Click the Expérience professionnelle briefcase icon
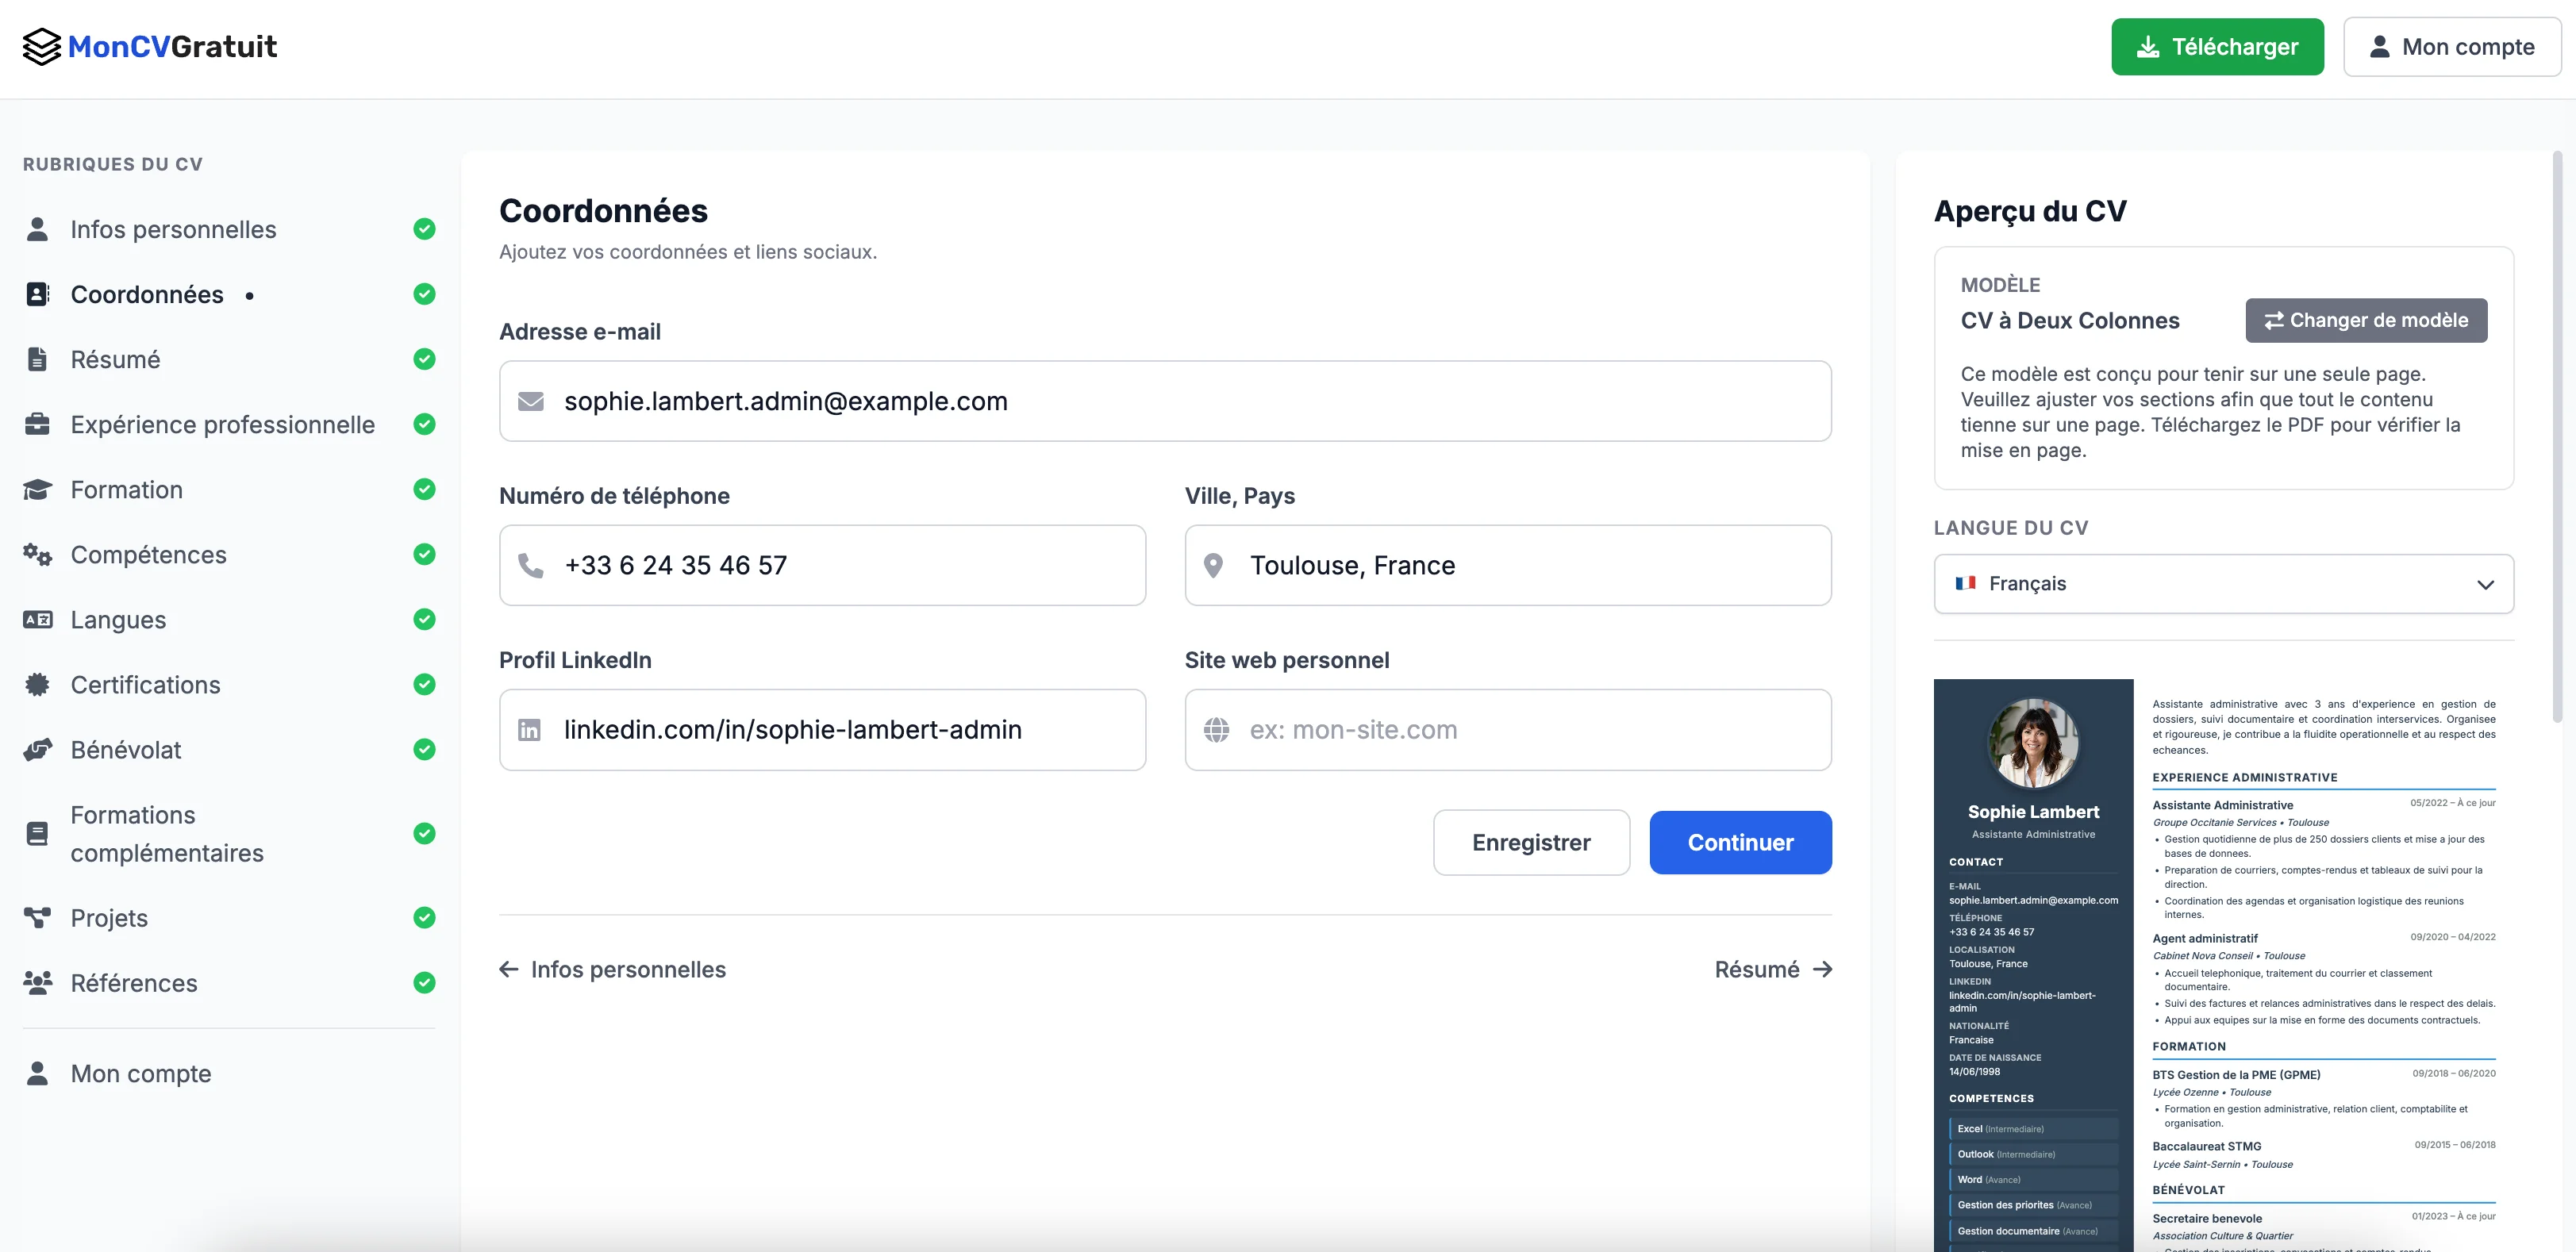The image size is (2576, 1252). pos(38,424)
